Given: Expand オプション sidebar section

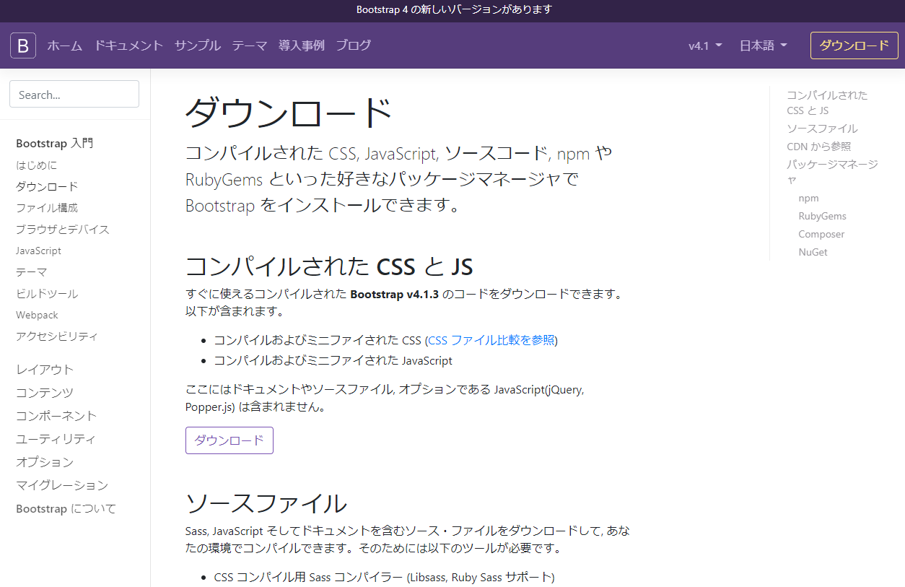Looking at the screenshot, I should (45, 462).
